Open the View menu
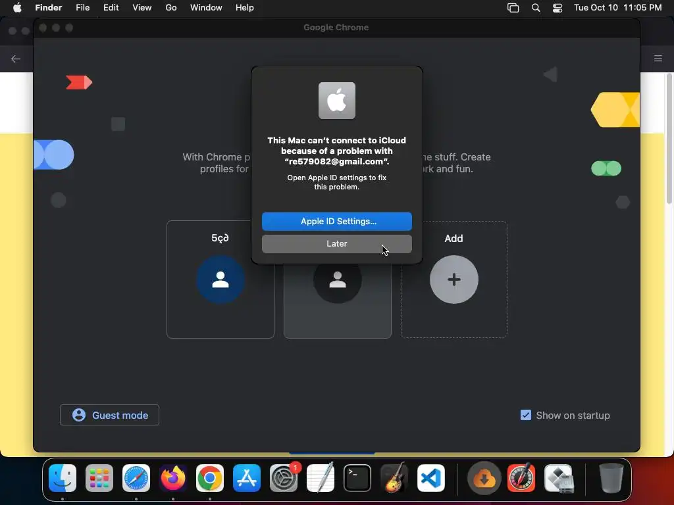This screenshot has width=674, height=505. point(142,8)
